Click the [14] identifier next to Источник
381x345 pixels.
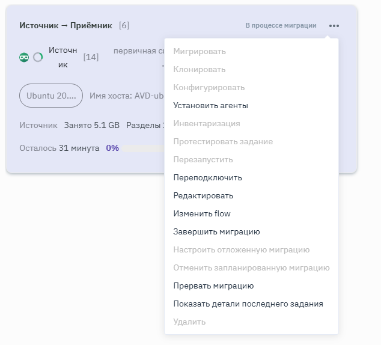click(91, 57)
